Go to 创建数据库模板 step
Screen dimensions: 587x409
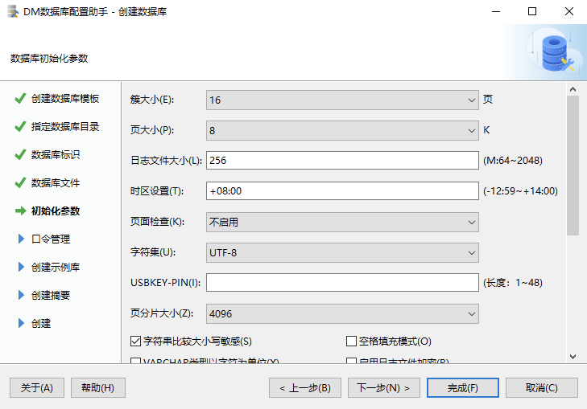pos(65,99)
